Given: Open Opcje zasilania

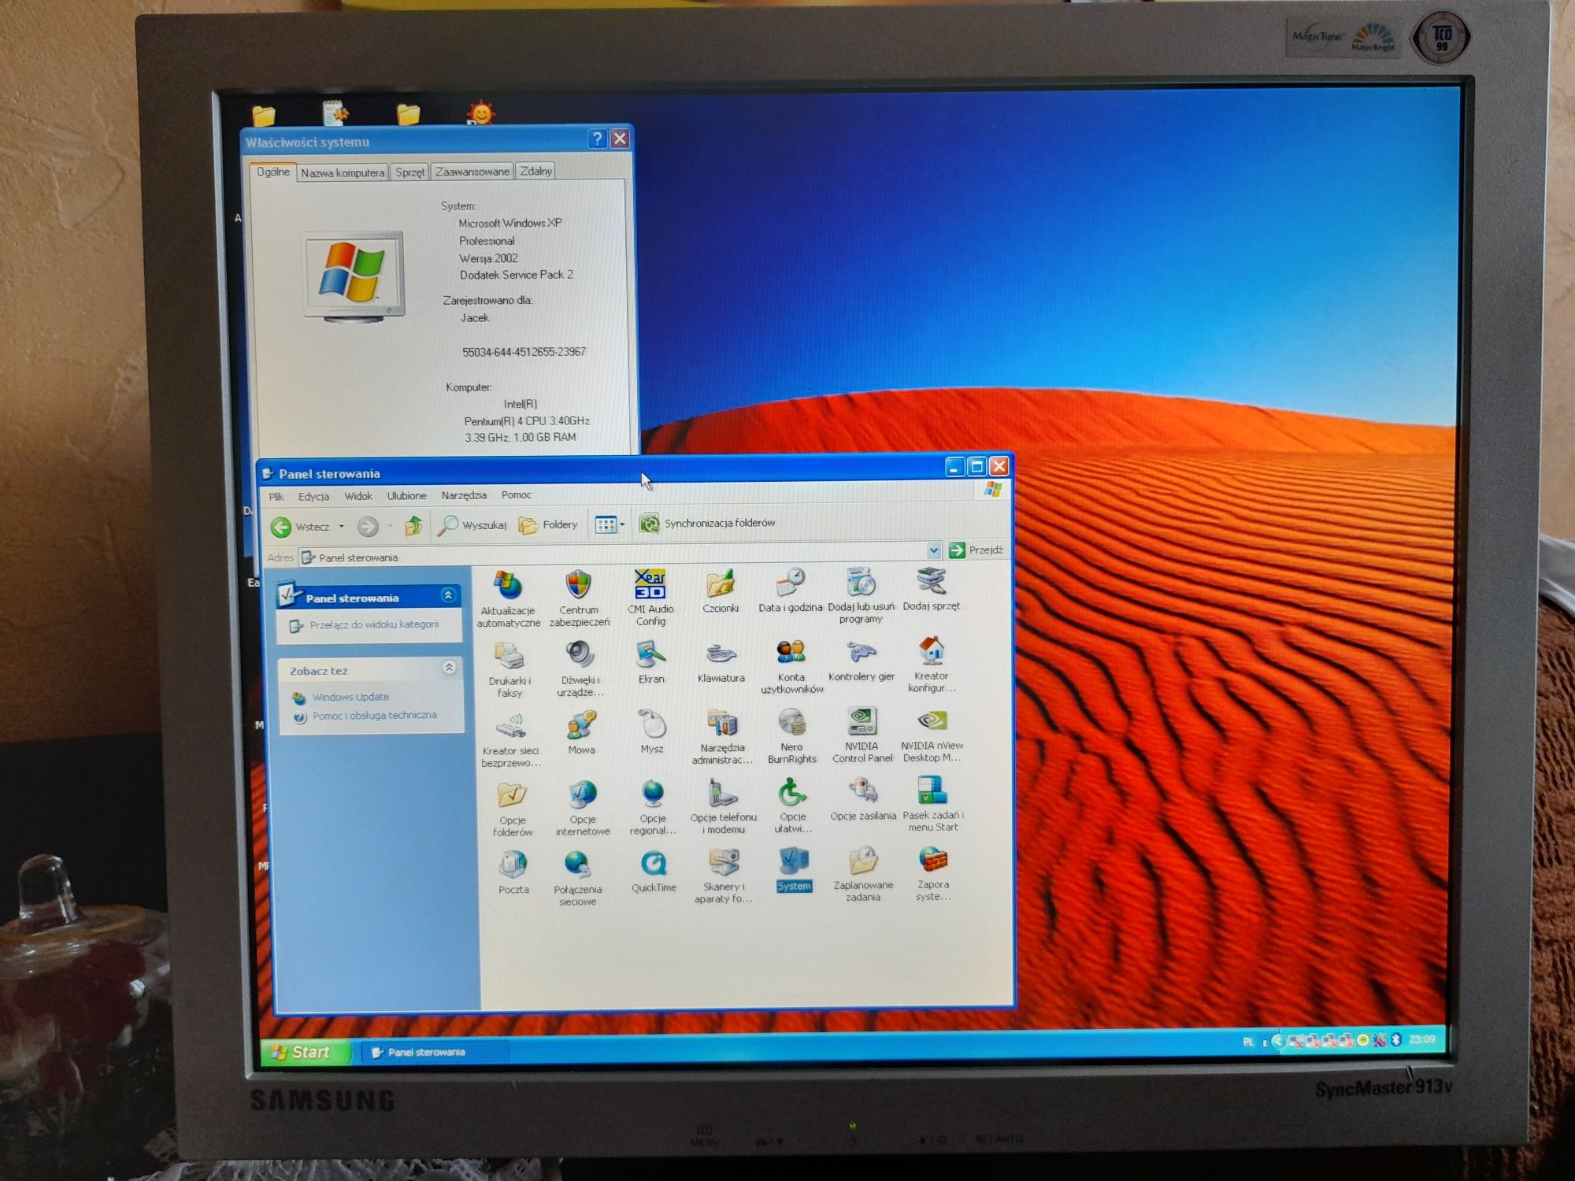Looking at the screenshot, I should coord(863,800).
